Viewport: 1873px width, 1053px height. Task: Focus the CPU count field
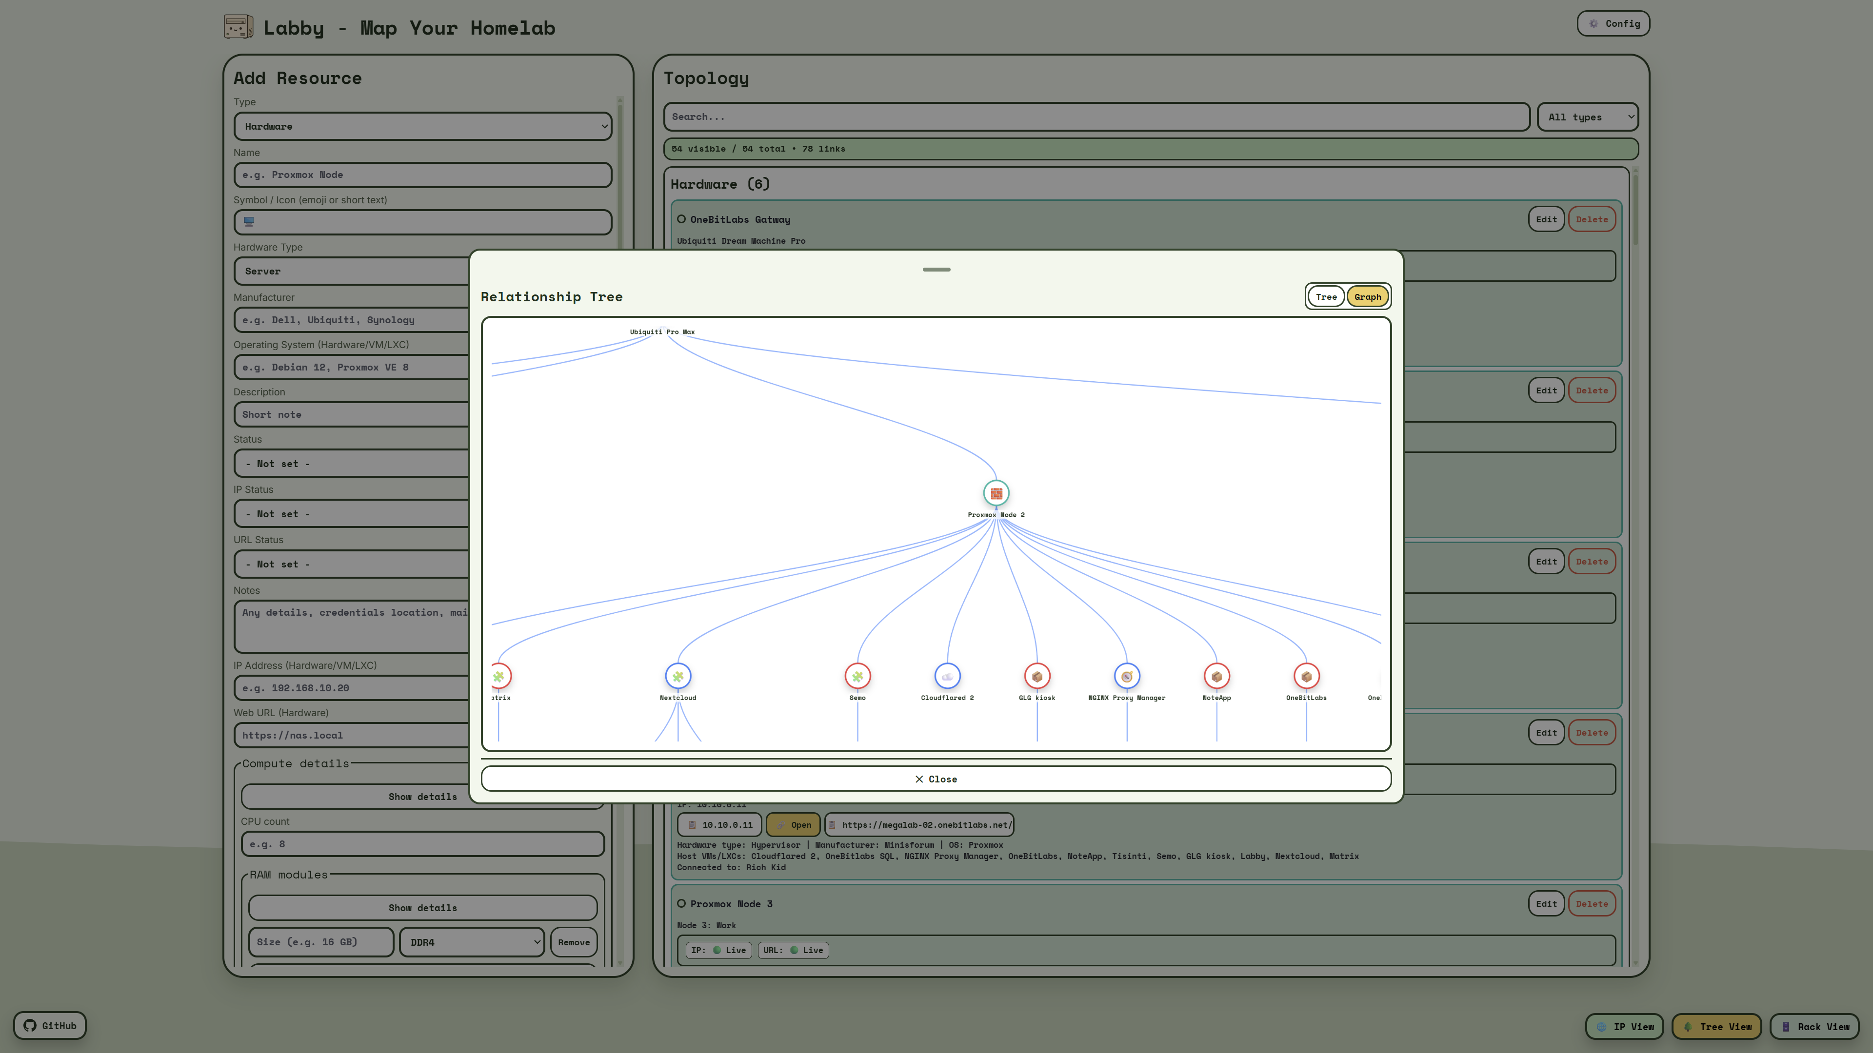(x=422, y=844)
